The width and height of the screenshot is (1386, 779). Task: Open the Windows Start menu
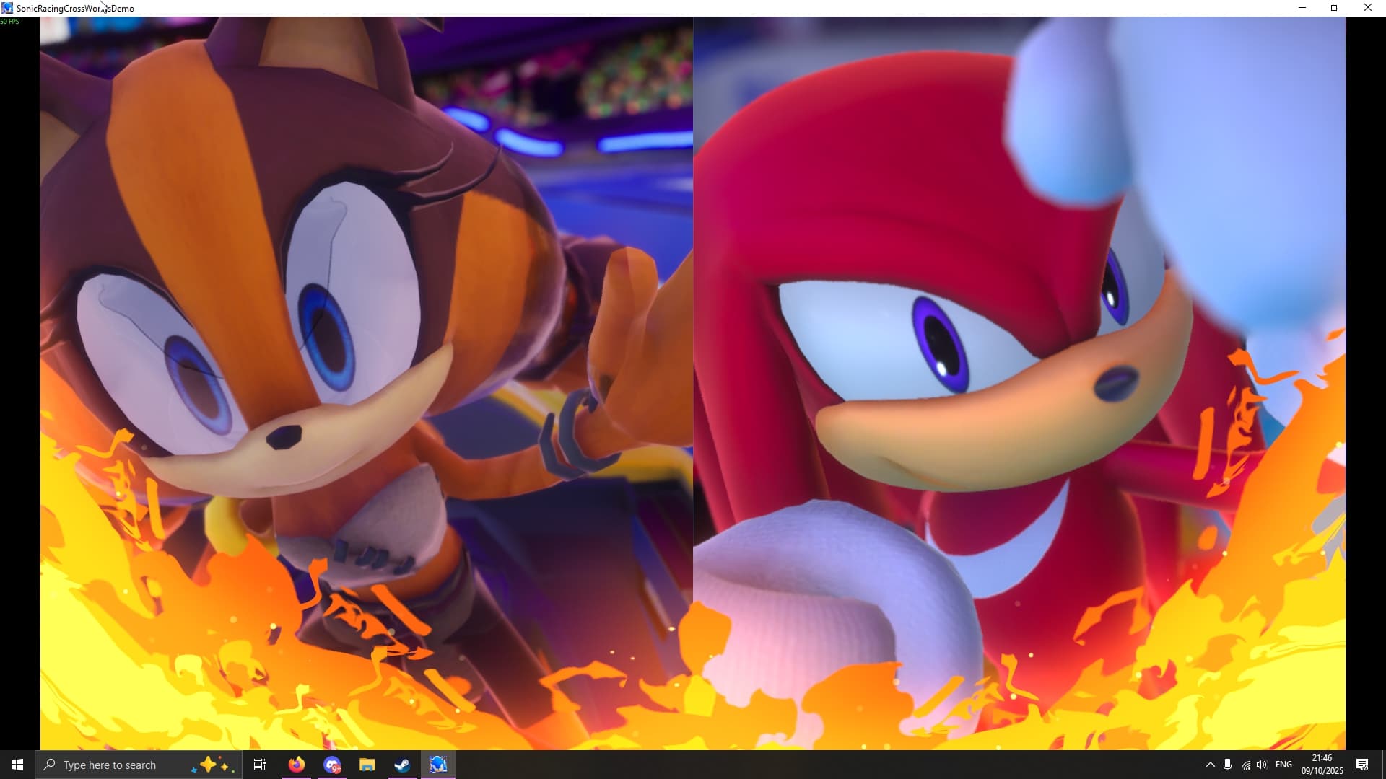pyautogui.click(x=17, y=765)
